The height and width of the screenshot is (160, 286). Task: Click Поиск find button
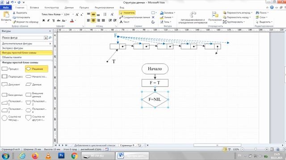point(262,13)
